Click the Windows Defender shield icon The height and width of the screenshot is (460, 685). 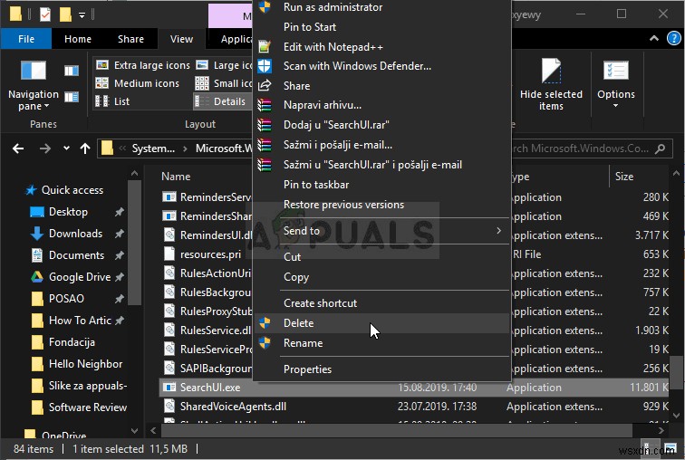pyautogui.click(x=265, y=66)
